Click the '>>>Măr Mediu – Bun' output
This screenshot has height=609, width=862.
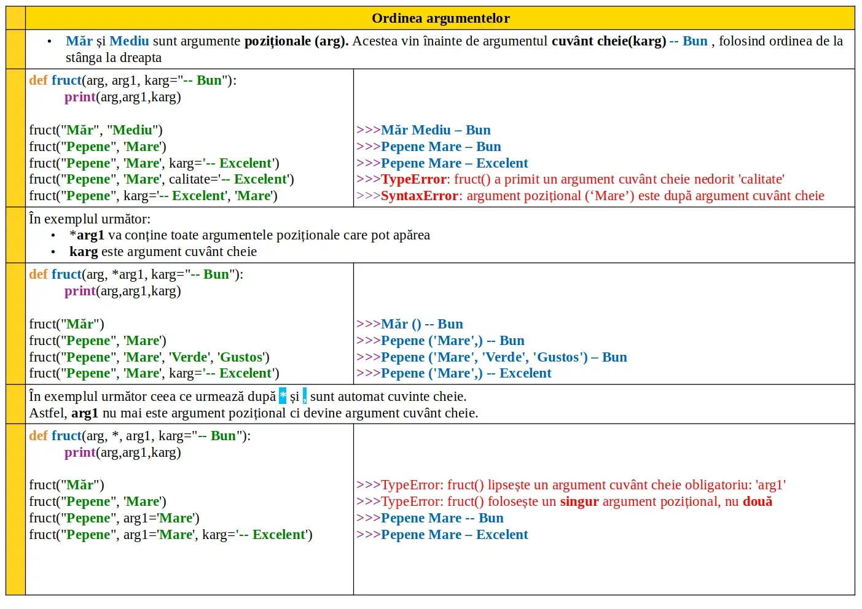[423, 130]
